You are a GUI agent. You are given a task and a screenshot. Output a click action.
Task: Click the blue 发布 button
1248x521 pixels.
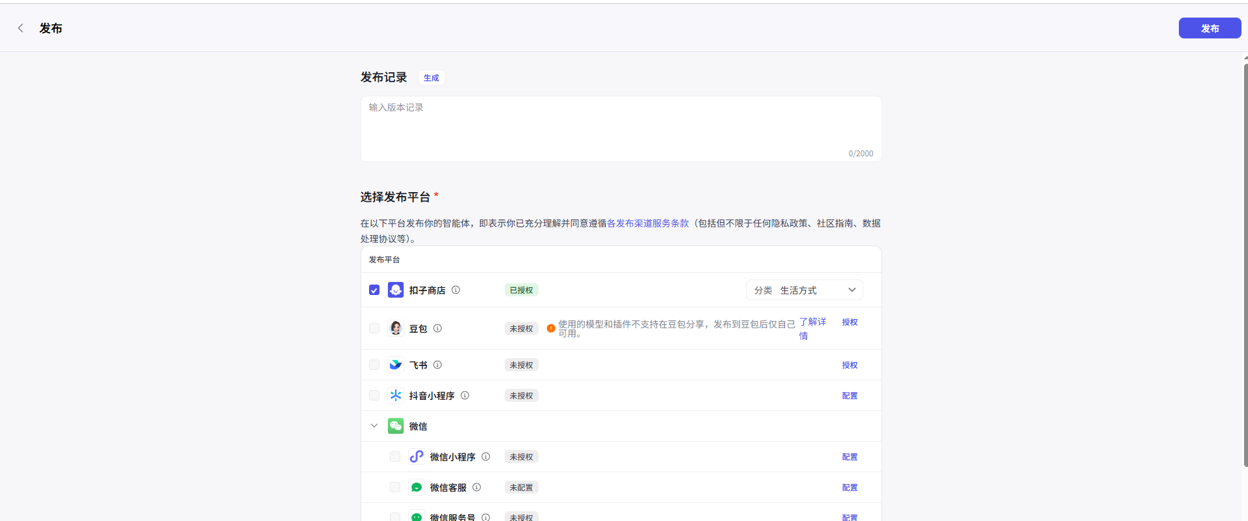[1210, 28]
